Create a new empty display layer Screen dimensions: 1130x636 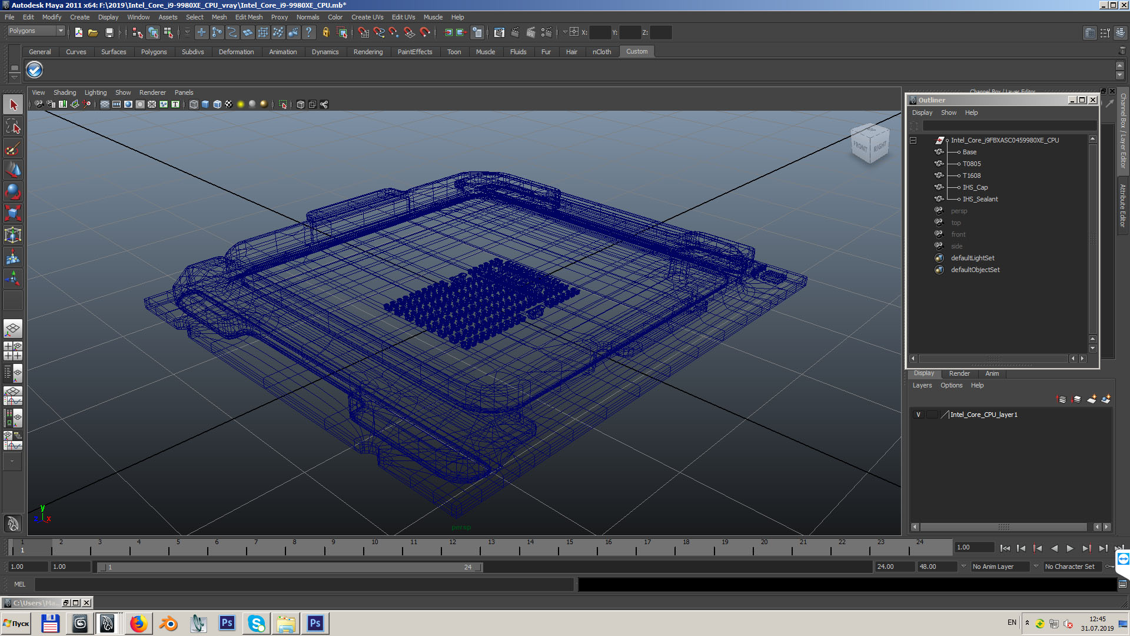pos(1092,399)
